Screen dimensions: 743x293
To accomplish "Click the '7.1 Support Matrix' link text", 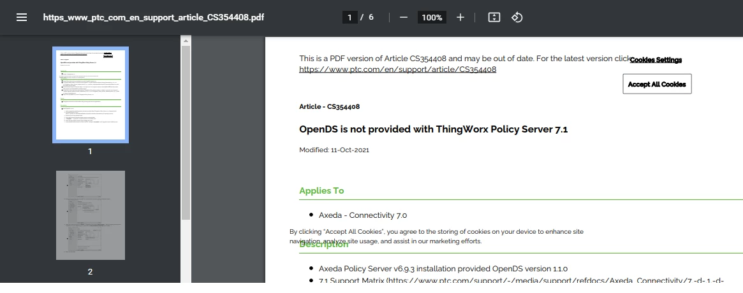I will tap(521, 280).
